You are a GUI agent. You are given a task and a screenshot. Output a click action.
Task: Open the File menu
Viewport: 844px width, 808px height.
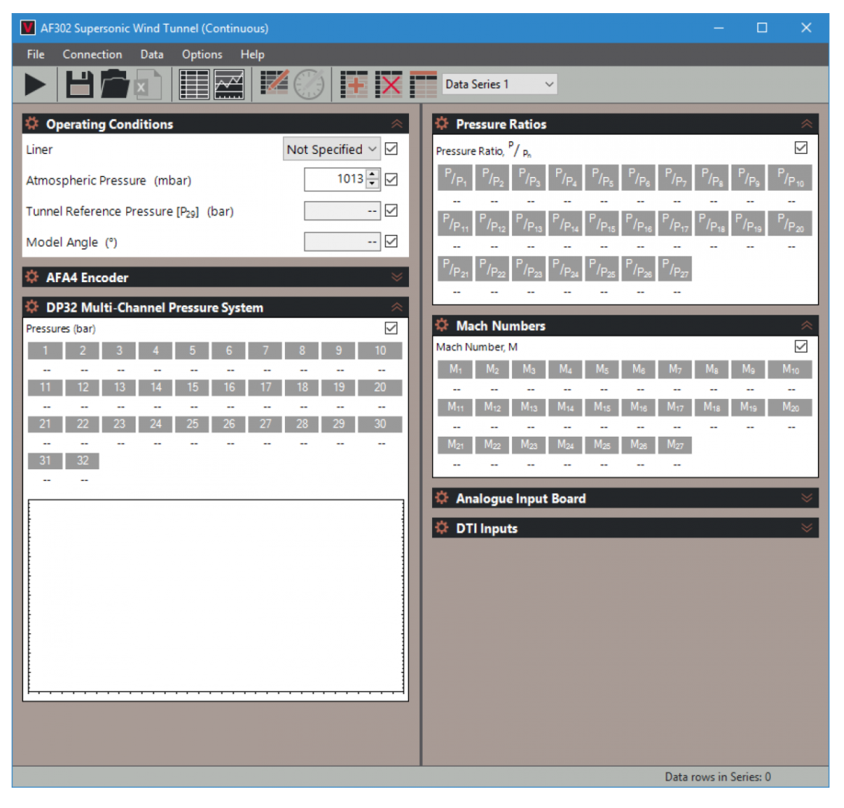click(36, 54)
